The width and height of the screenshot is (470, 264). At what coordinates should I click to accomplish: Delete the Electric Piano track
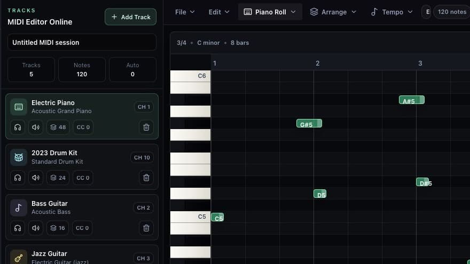[x=146, y=127]
